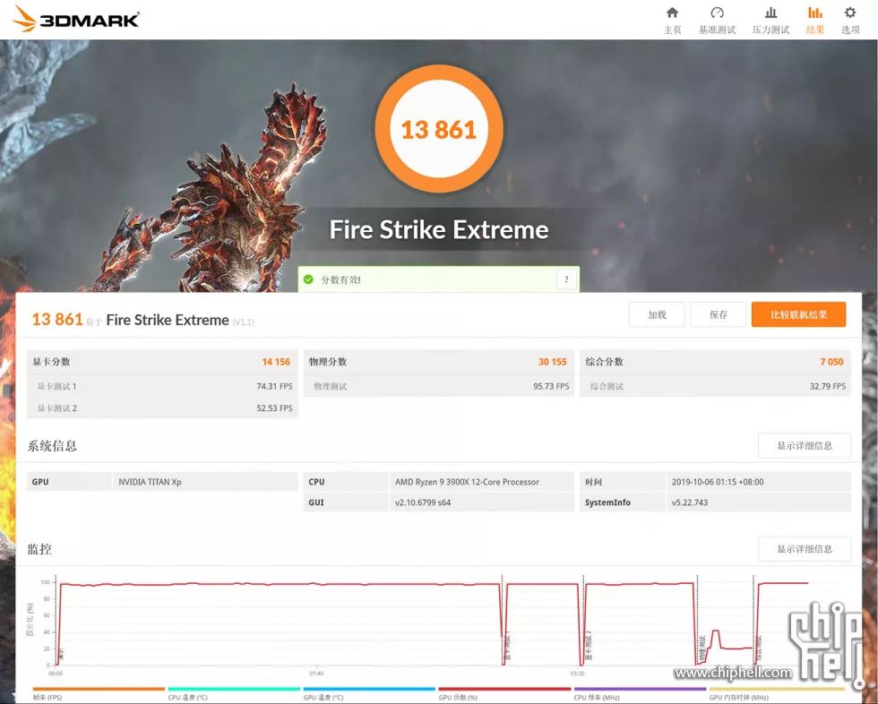This screenshot has width=878, height=704.
Task: Toggle the yellow GPU 内存时钟 legend
Action: [776, 694]
